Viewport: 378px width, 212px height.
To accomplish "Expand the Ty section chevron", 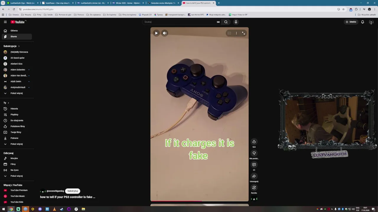I will [x=8, y=103].
